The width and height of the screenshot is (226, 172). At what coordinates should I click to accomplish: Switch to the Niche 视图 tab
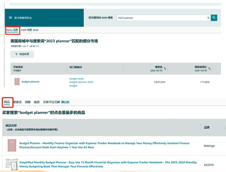pos(12,30)
